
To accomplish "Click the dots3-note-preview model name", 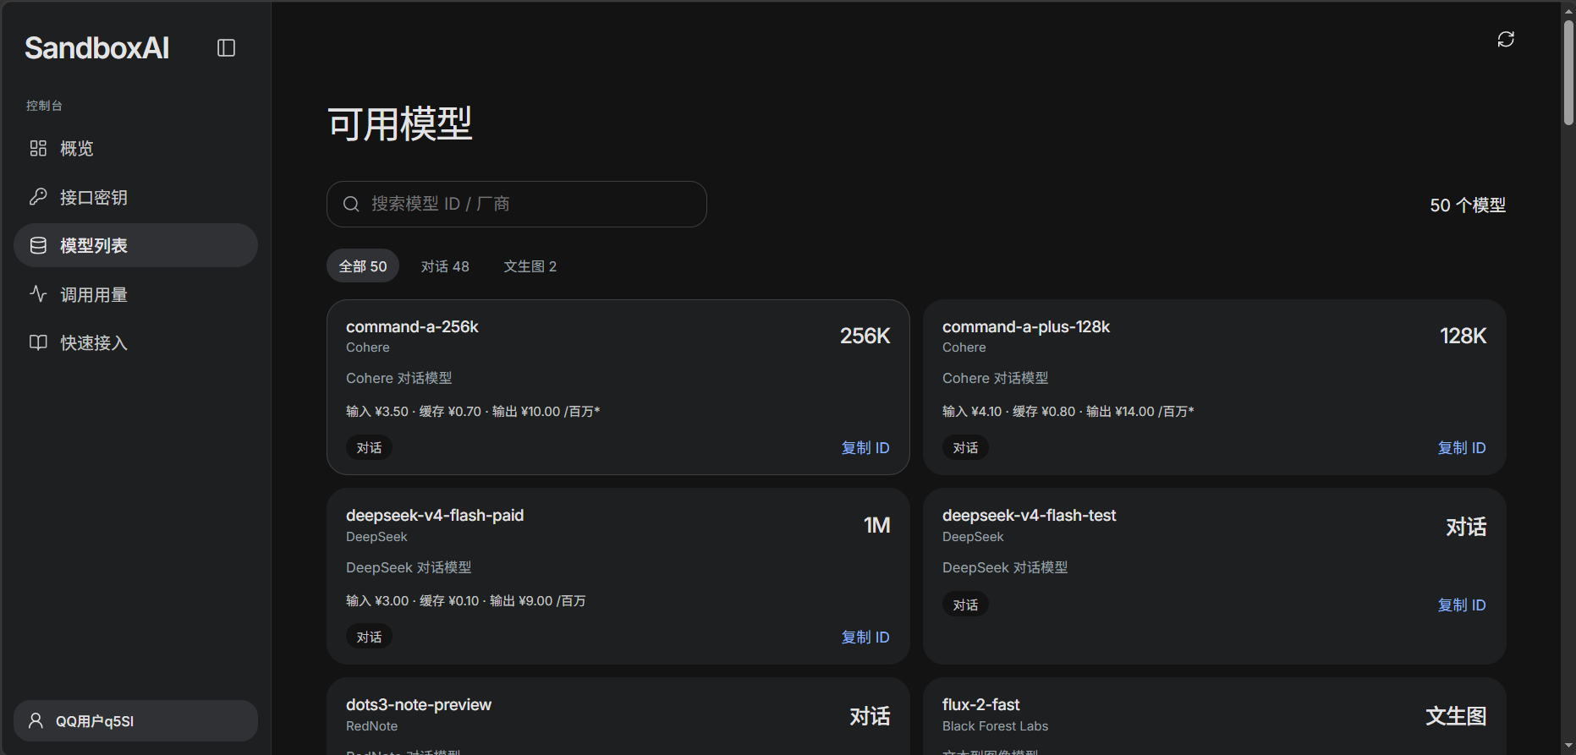I will tap(419, 705).
